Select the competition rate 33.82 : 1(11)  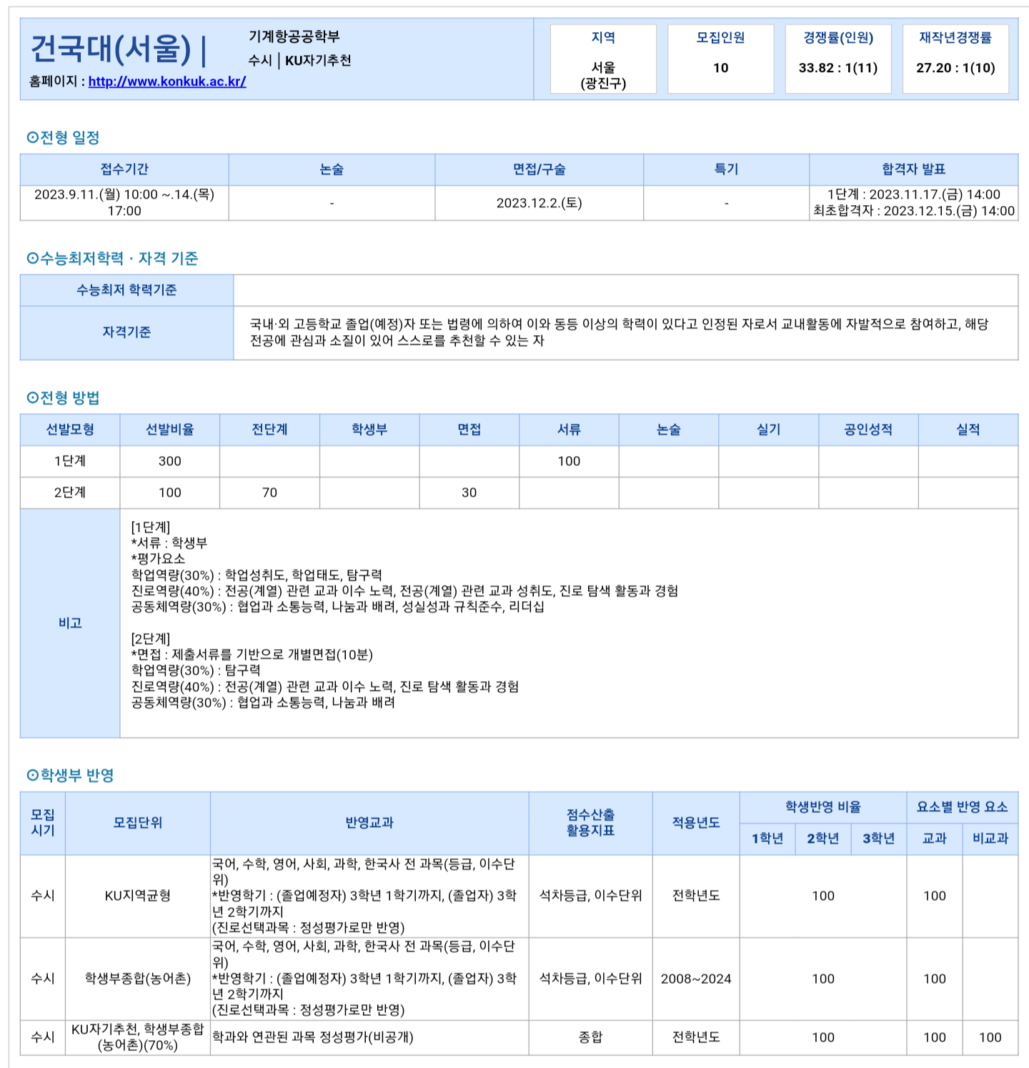pyautogui.click(x=838, y=69)
